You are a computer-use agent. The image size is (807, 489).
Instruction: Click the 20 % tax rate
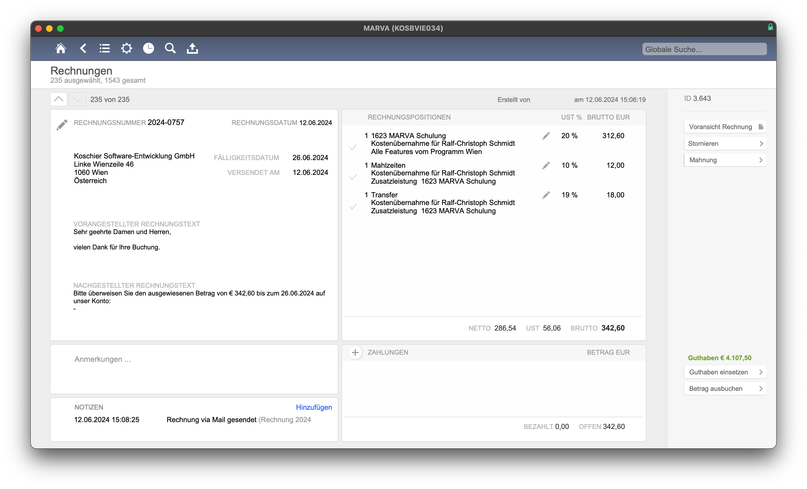(x=569, y=136)
